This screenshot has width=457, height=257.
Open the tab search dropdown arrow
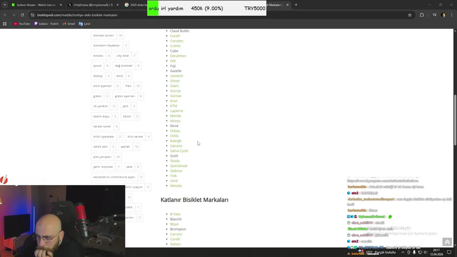[x=4, y=5]
